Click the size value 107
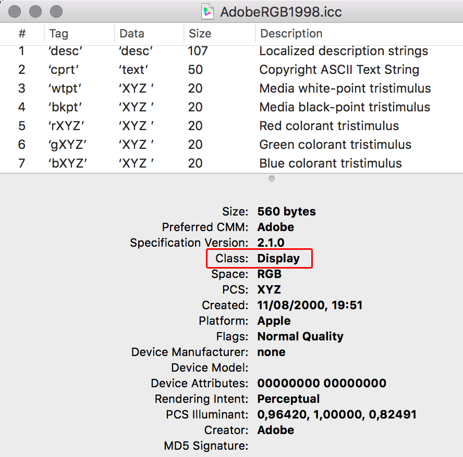 [198, 51]
